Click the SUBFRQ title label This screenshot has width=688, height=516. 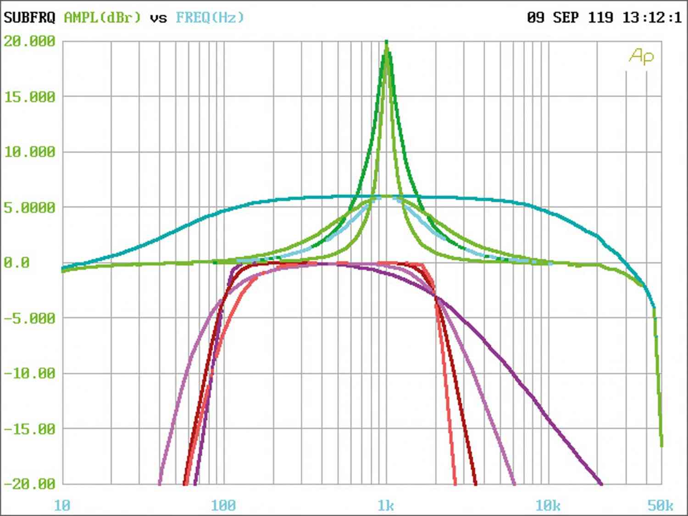(x=29, y=18)
